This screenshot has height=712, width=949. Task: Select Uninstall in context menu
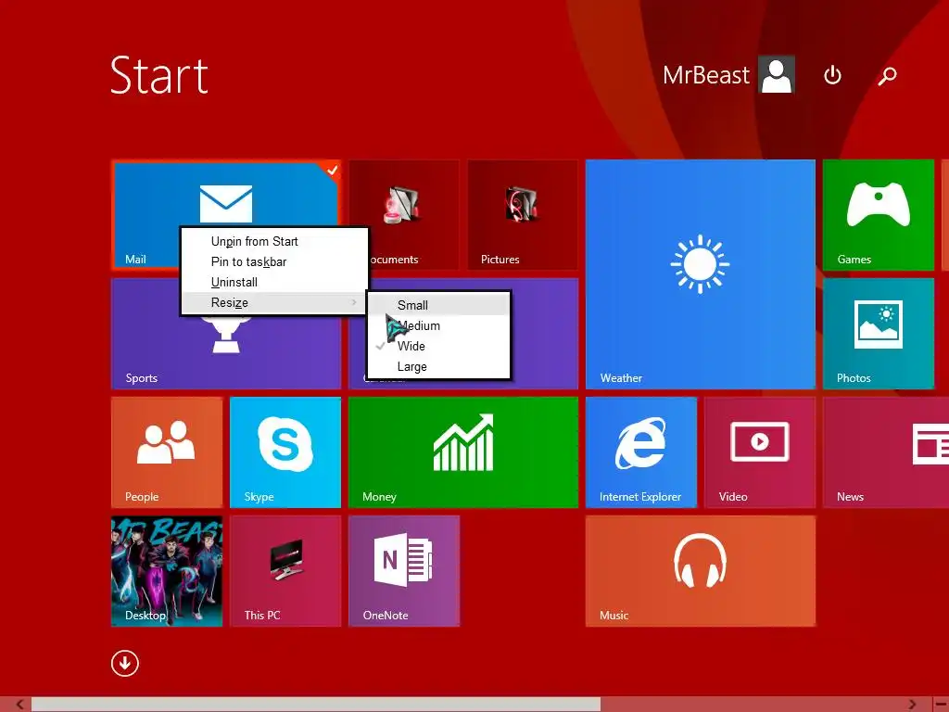tap(274, 282)
